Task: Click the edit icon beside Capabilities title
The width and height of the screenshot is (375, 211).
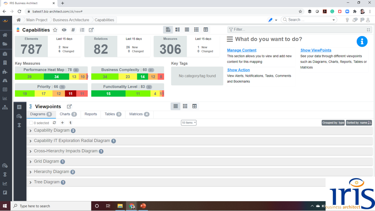Action: point(91,30)
